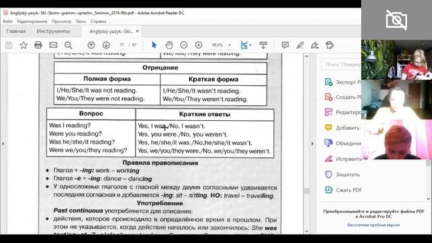432x243 pixels.
Task: Bookmark document with the star icon
Action: point(24,45)
